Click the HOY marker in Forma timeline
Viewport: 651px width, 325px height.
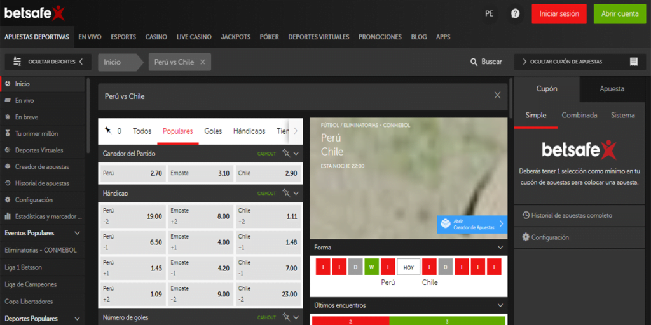click(x=408, y=267)
